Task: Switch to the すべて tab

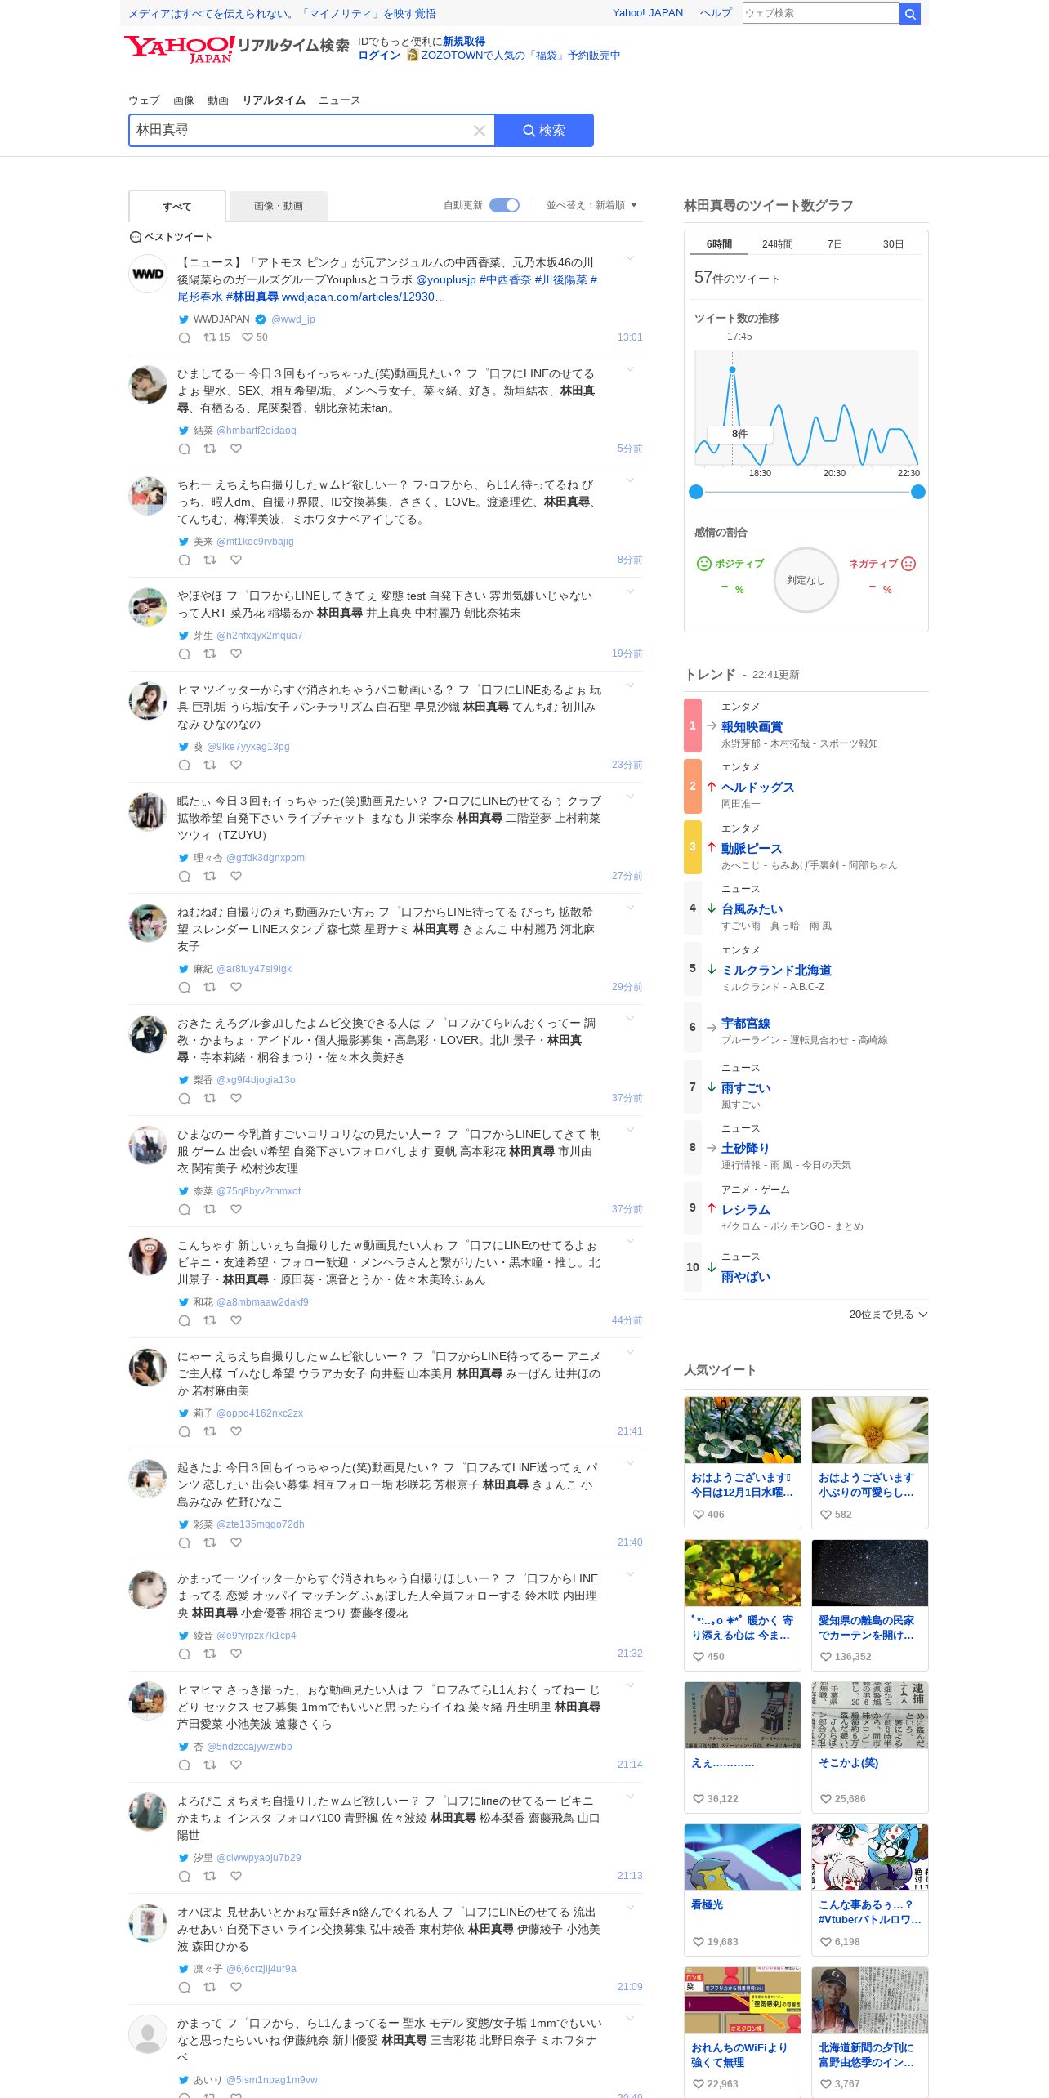Action: coord(177,207)
